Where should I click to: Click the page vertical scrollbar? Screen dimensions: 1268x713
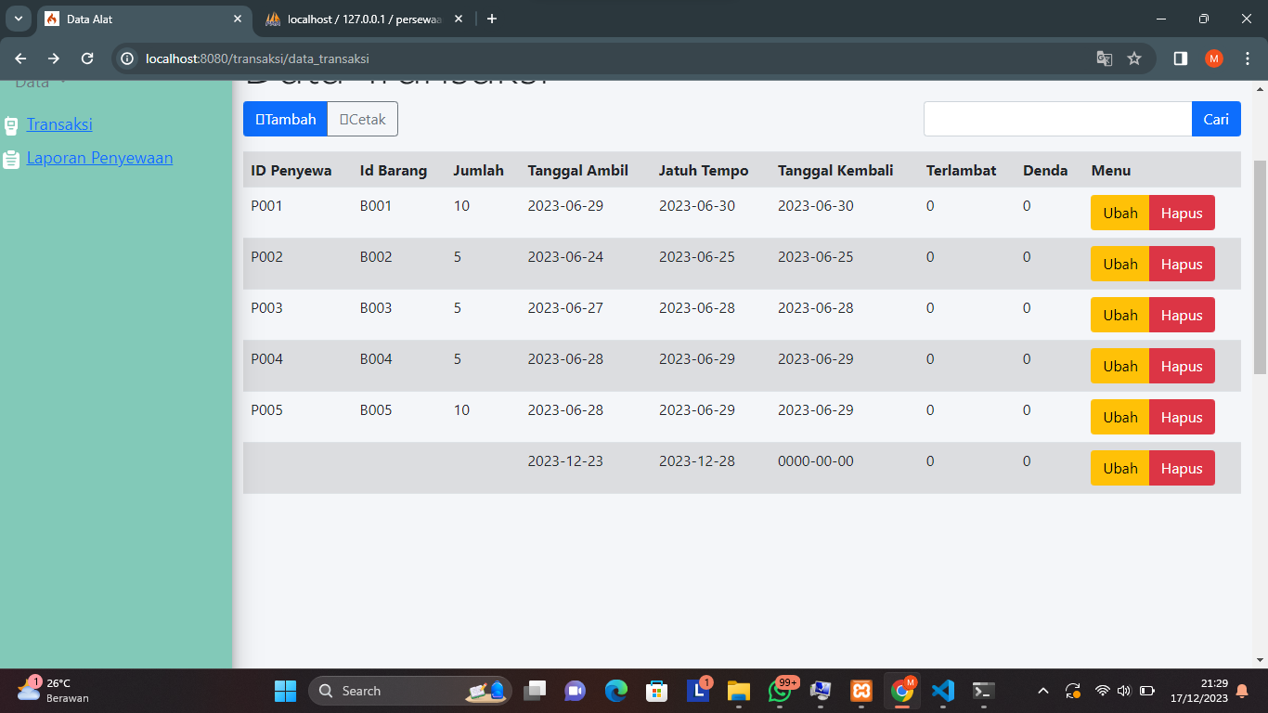[x=1260, y=267]
